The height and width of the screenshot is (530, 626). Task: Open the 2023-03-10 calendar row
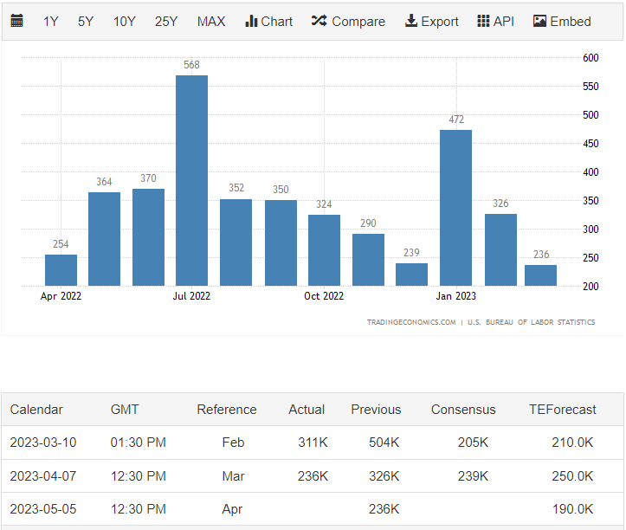click(43, 443)
